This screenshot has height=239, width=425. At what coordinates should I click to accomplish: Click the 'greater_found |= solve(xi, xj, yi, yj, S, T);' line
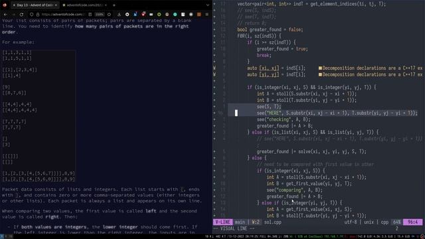[x=311, y=152]
